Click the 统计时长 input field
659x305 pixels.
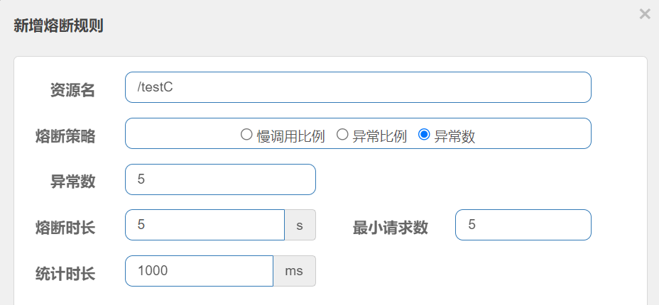click(x=200, y=271)
